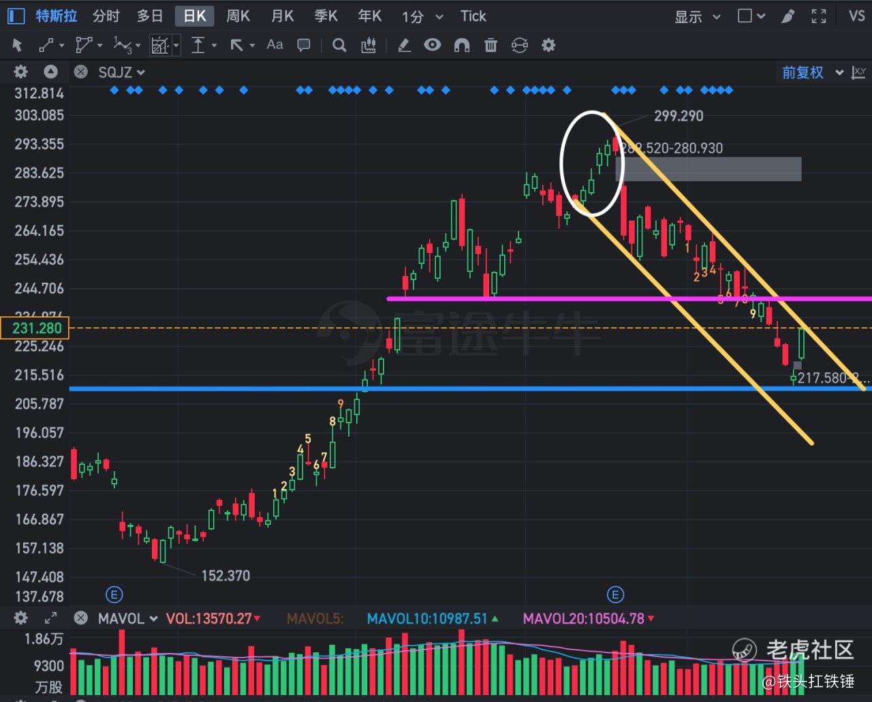Switch to the 周K weekly tab

click(238, 16)
